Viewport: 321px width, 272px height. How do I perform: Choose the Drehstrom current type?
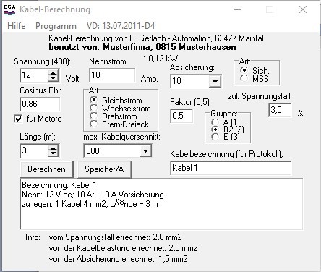click(93, 116)
